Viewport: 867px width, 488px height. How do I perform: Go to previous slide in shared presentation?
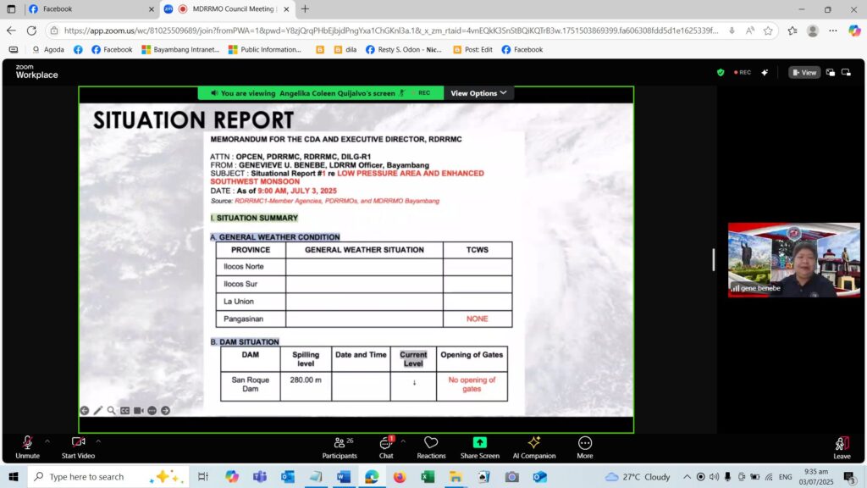click(85, 411)
